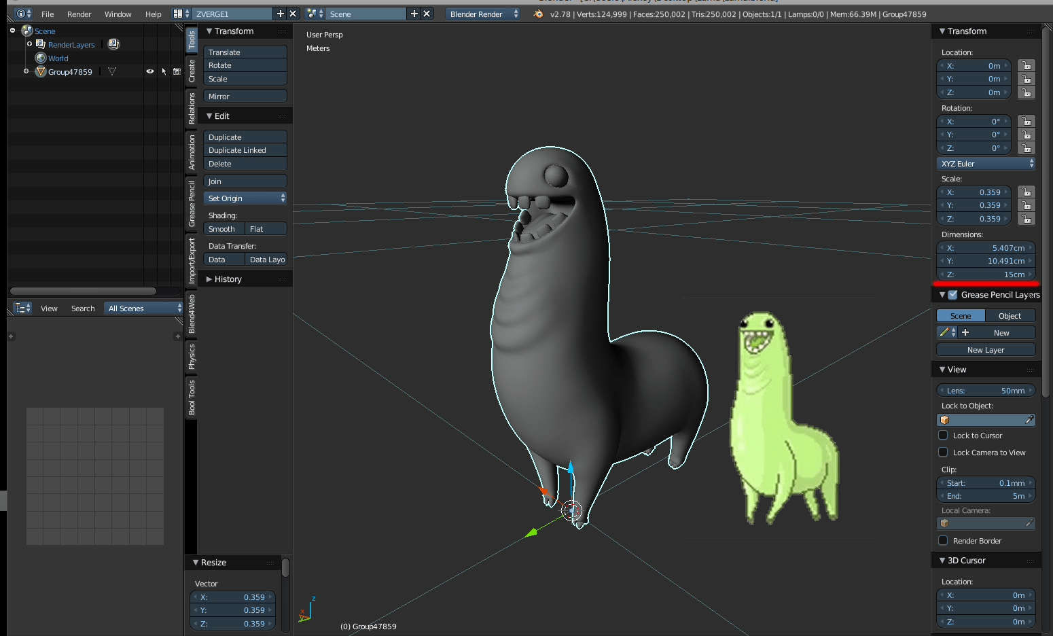Open the Set Origin dropdown
This screenshot has width=1053, height=636.
[245, 198]
